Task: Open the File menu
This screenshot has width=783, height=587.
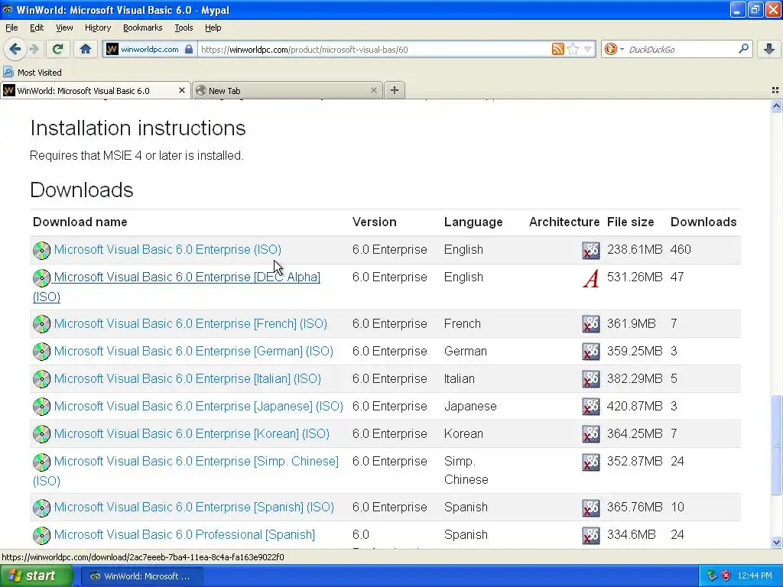Action: (11, 28)
